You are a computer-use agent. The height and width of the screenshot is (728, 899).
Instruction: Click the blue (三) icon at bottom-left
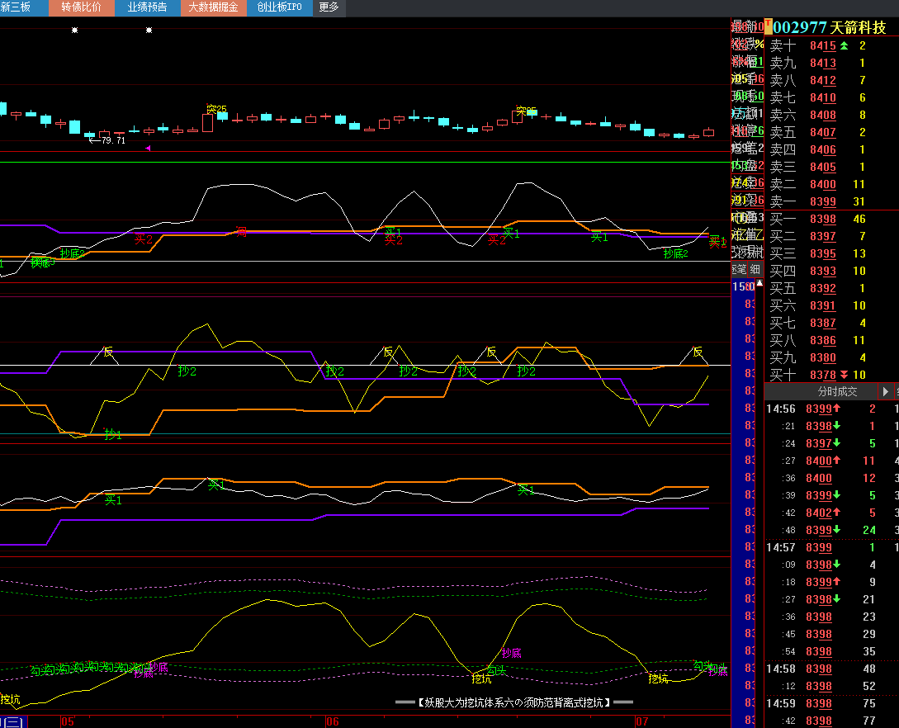[13, 722]
